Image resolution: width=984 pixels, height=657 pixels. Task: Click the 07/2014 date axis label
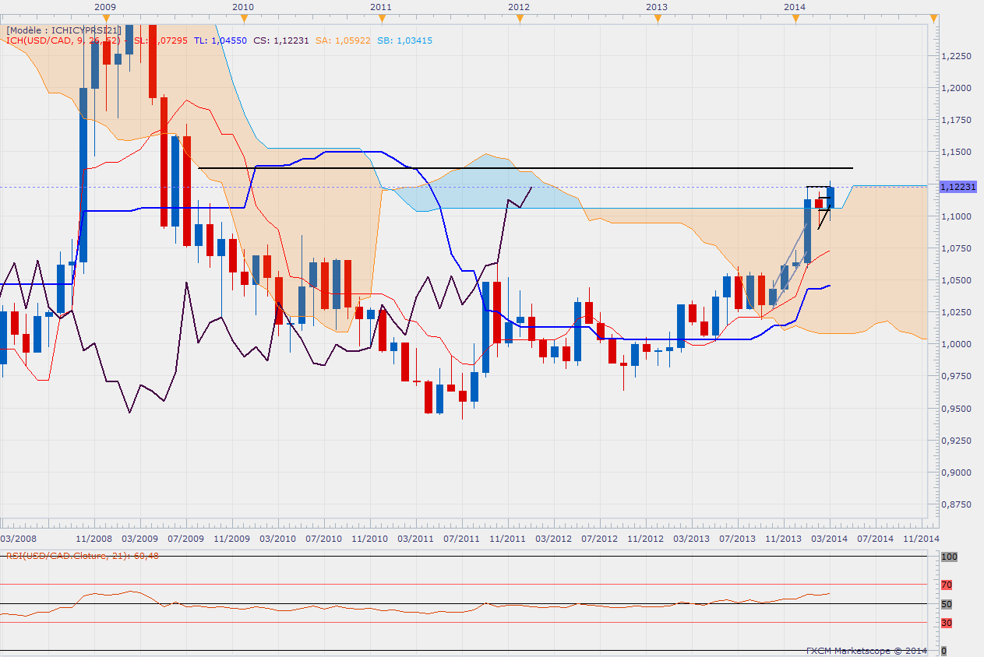876,539
